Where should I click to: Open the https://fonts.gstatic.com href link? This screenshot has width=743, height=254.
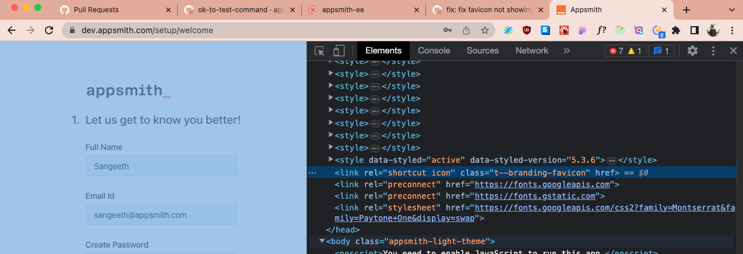tap(536, 196)
